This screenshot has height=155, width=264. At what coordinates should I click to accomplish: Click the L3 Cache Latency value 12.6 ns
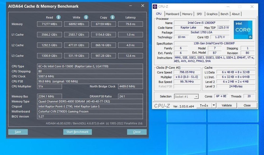click(130, 56)
